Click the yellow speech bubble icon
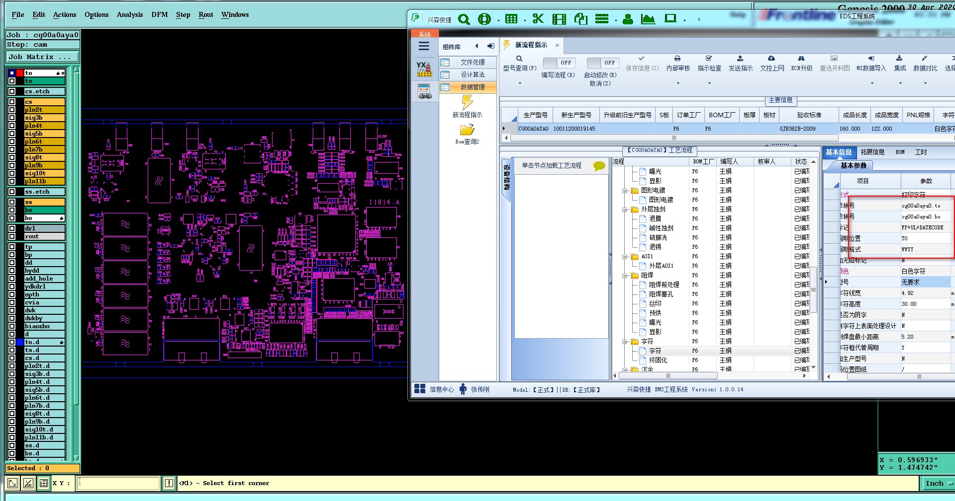 (599, 166)
